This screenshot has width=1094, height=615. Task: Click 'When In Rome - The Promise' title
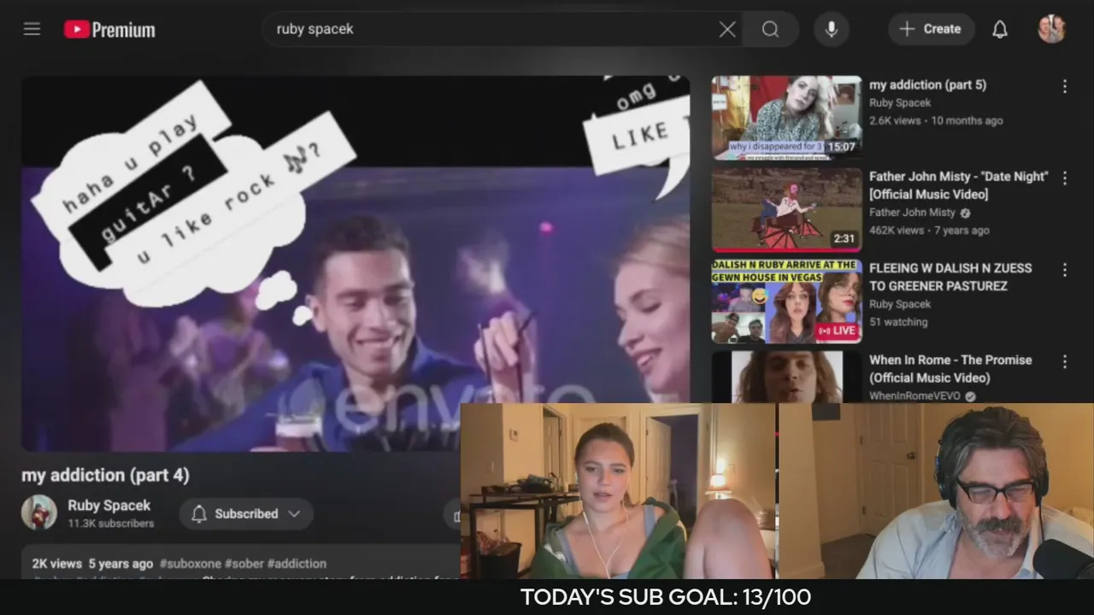(950, 369)
